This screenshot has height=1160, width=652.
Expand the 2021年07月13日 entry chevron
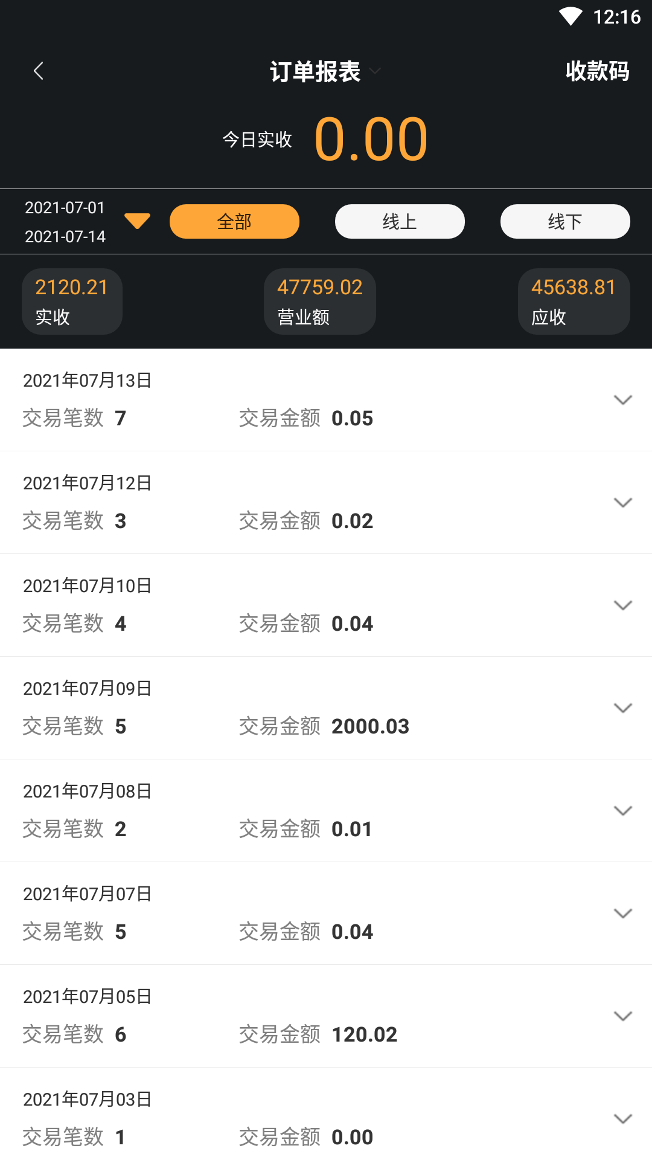[x=622, y=400]
